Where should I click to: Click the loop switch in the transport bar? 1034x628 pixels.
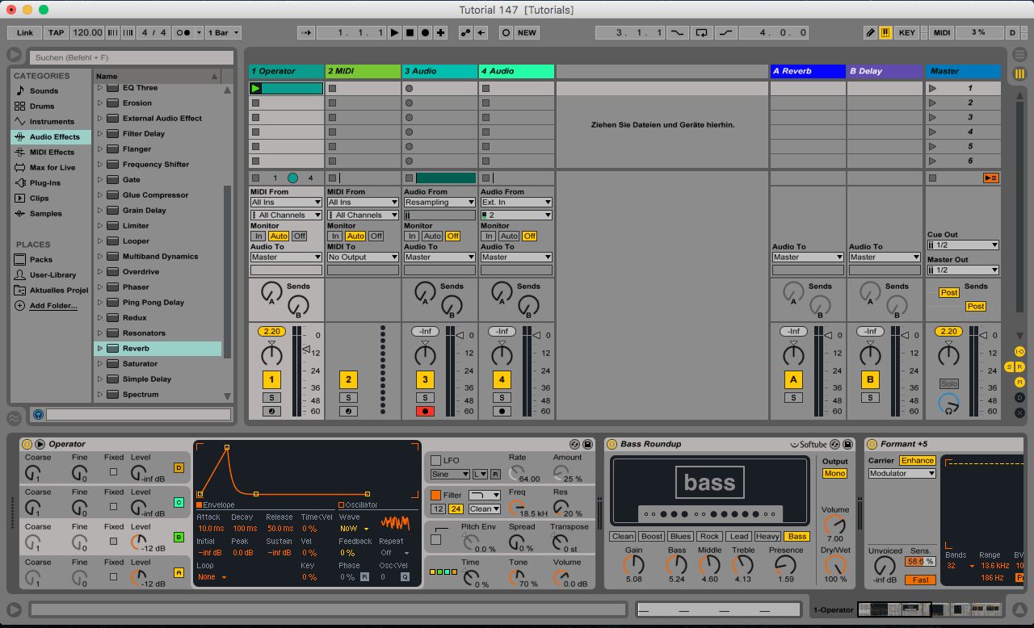701,32
